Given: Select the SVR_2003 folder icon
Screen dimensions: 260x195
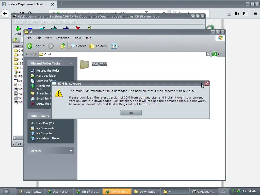Looking at the screenshot, I should pos(84,64).
